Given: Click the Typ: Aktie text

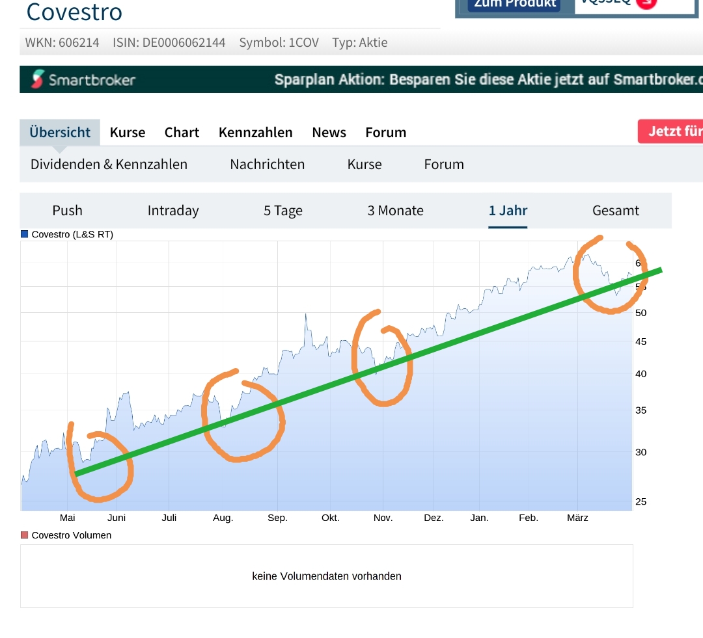Looking at the screenshot, I should (359, 42).
